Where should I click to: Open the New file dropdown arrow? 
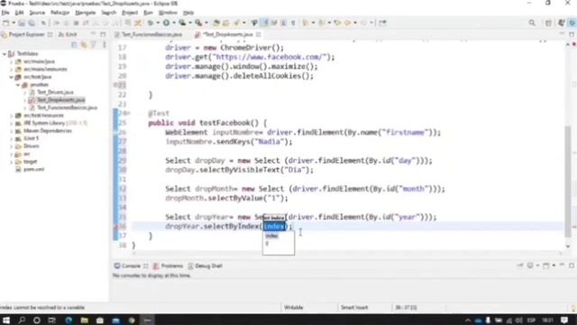(14, 23)
